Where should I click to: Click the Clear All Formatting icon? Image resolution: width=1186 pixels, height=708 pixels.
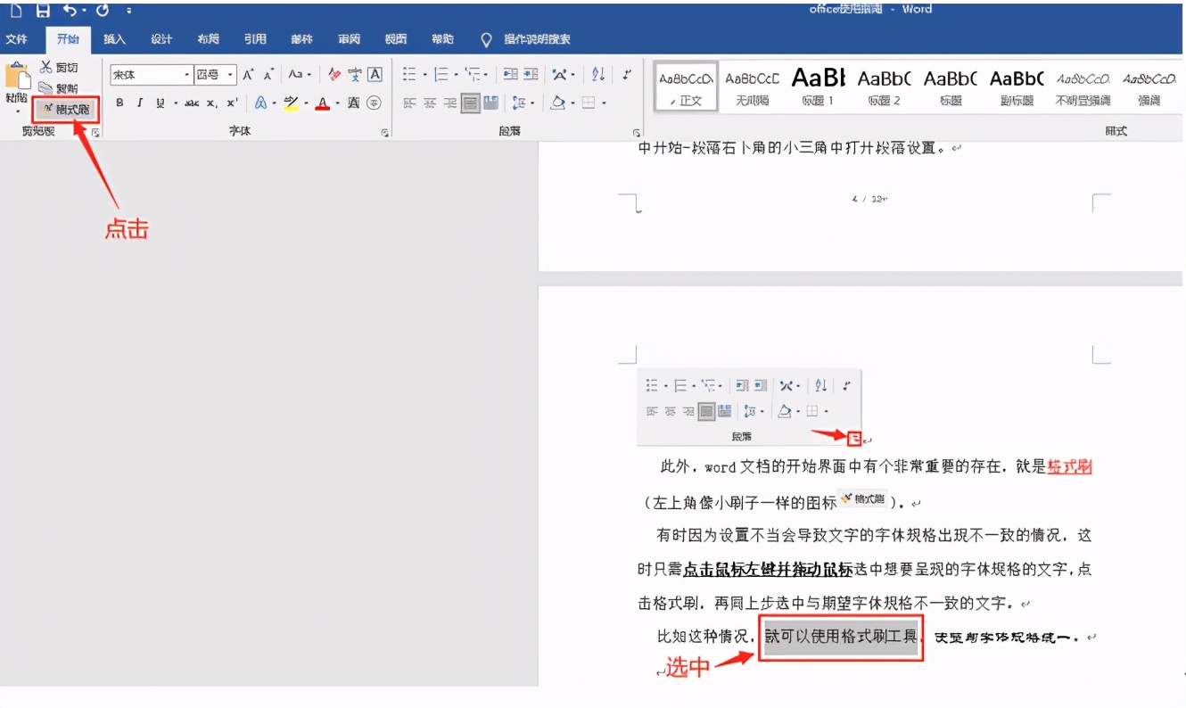(x=334, y=75)
